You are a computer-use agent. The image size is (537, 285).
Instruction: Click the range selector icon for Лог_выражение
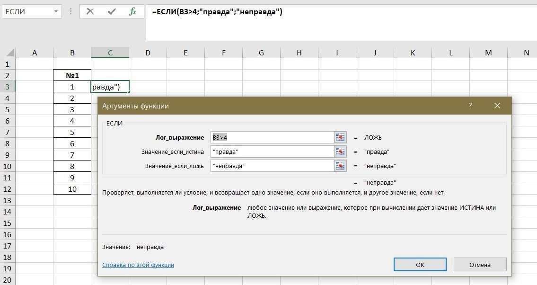[340, 137]
